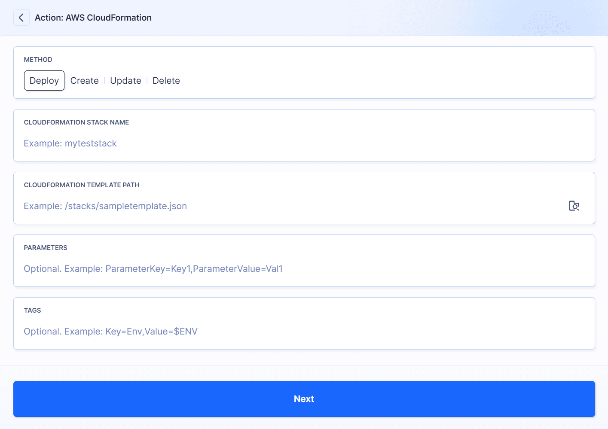
Task: Click the back arrow to exit CloudFormation action
Action: pyautogui.click(x=21, y=18)
